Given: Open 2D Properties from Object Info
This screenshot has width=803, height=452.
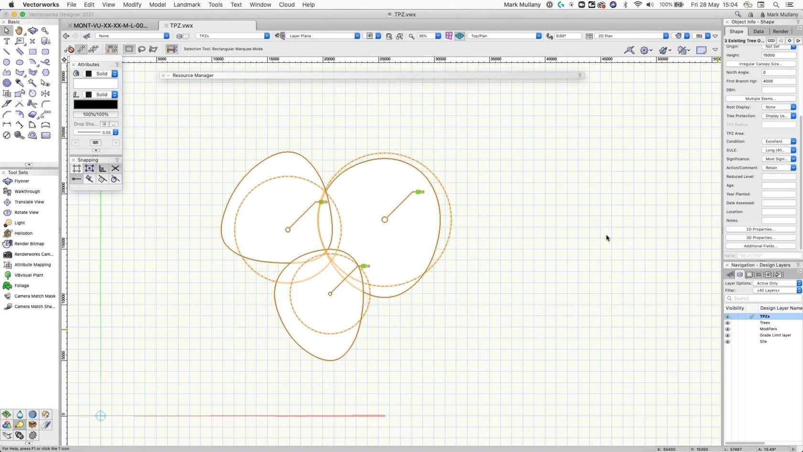Looking at the screenshot, I should tap(760, 229).
